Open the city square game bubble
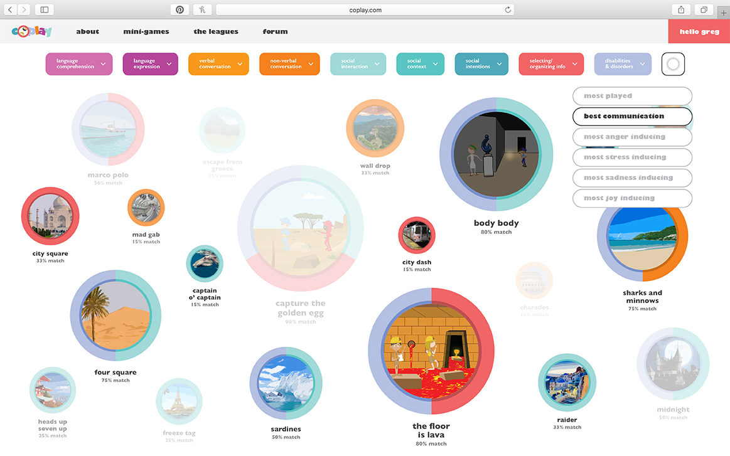Screen dimensions: 730x456 point(50,216)
